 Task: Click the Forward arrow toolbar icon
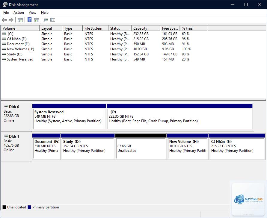11,20
